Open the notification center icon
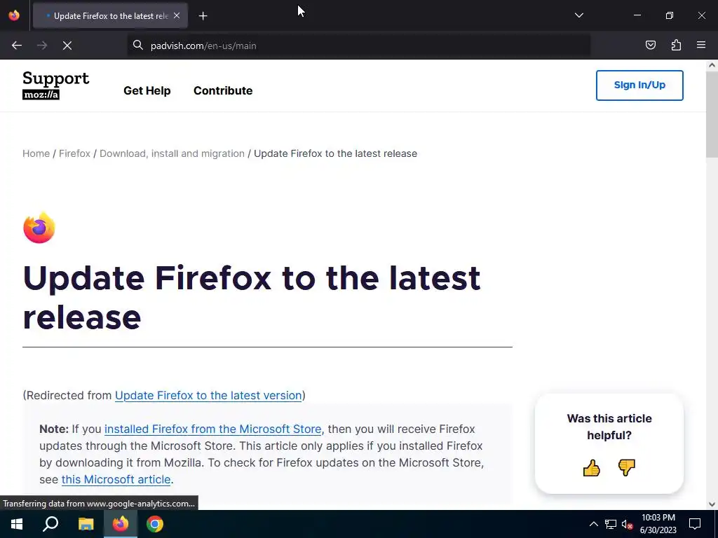 tap(695, 524)
